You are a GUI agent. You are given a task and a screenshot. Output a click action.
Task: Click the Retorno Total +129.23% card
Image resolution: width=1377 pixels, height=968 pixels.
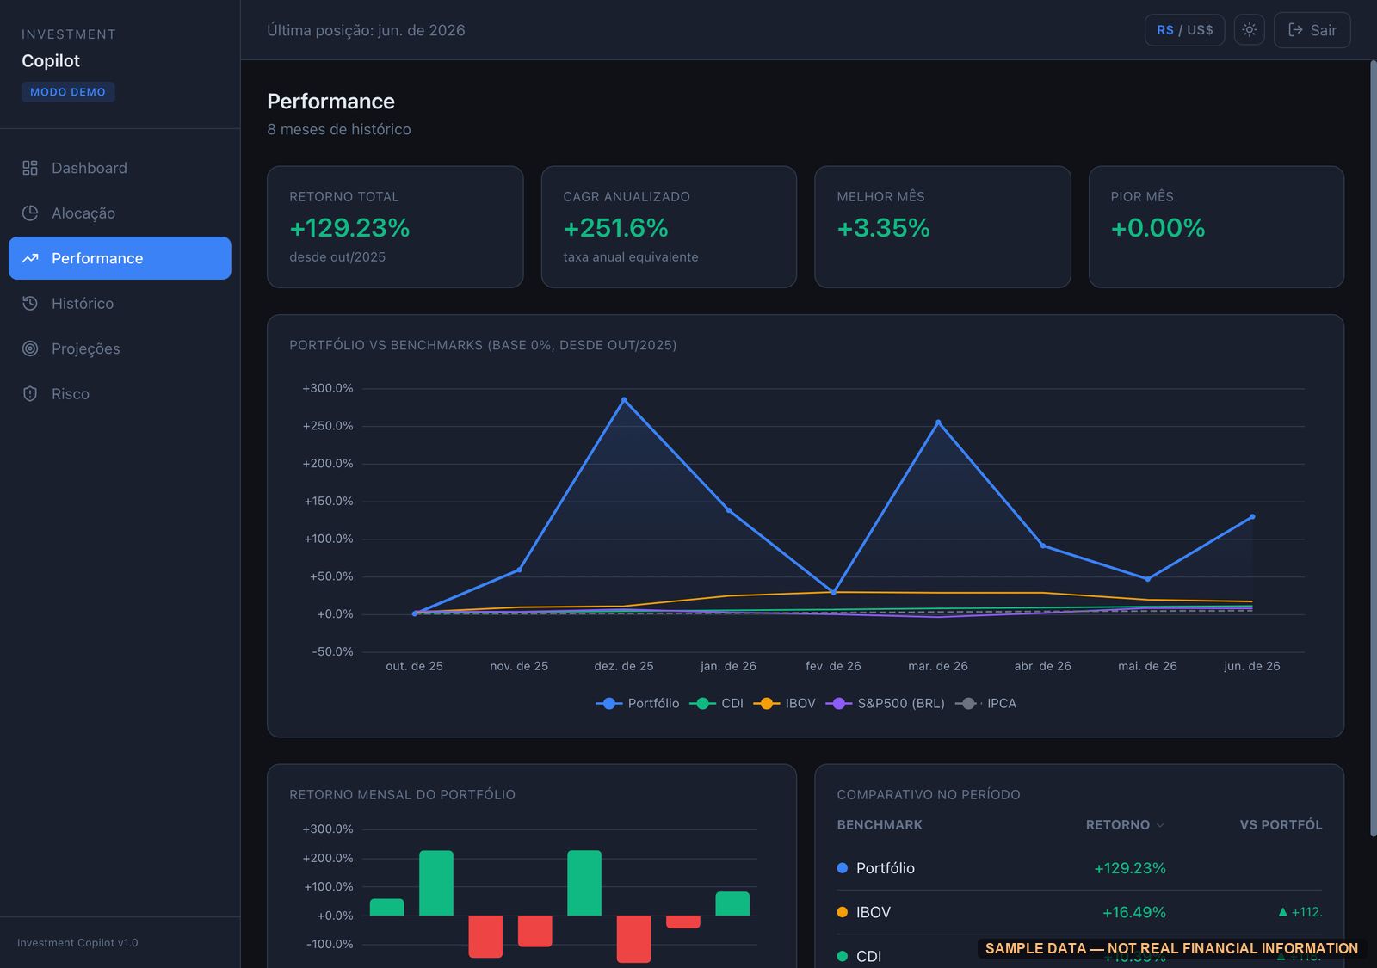[x=395, y=227]
